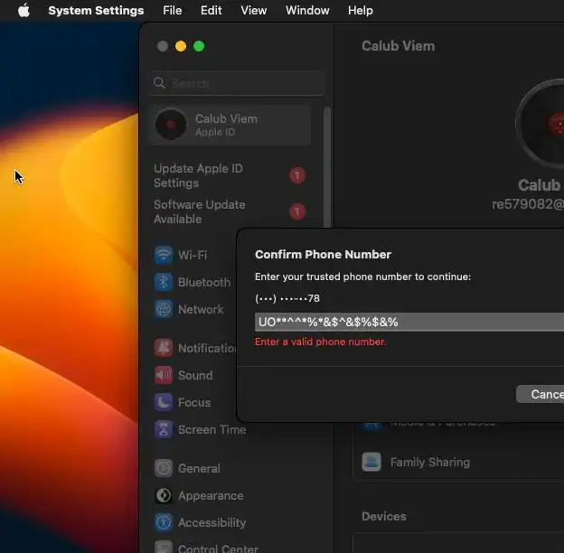Open the Edit menu

click(211, 11)
